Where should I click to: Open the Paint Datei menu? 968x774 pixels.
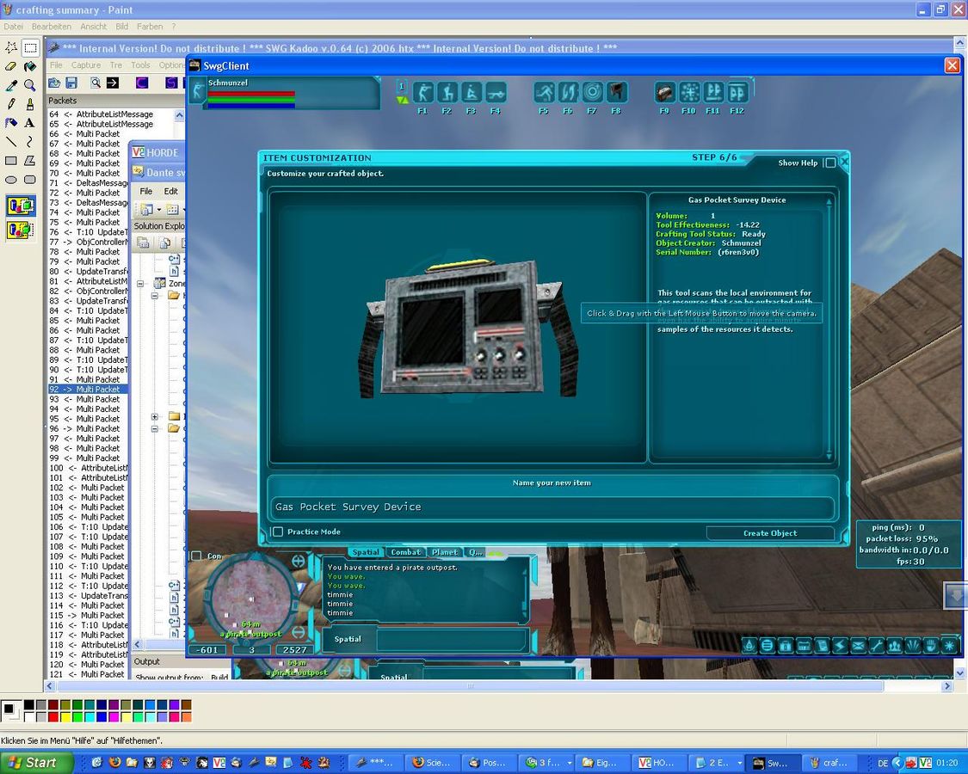[14, 27]
